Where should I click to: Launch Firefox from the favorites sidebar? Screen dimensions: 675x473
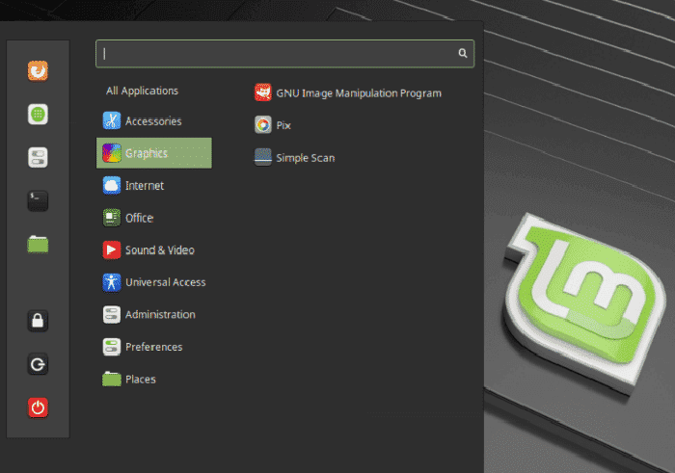pyautogui.click(x=38, y=70)
